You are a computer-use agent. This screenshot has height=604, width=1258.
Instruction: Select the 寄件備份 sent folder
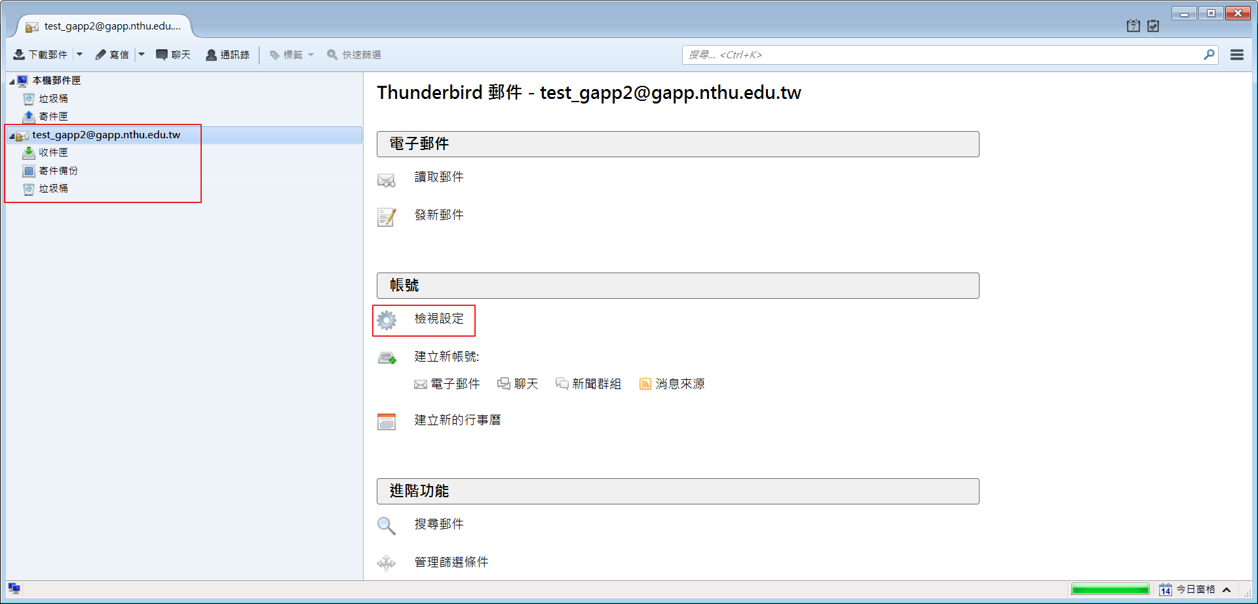click(x=58, y=171)
